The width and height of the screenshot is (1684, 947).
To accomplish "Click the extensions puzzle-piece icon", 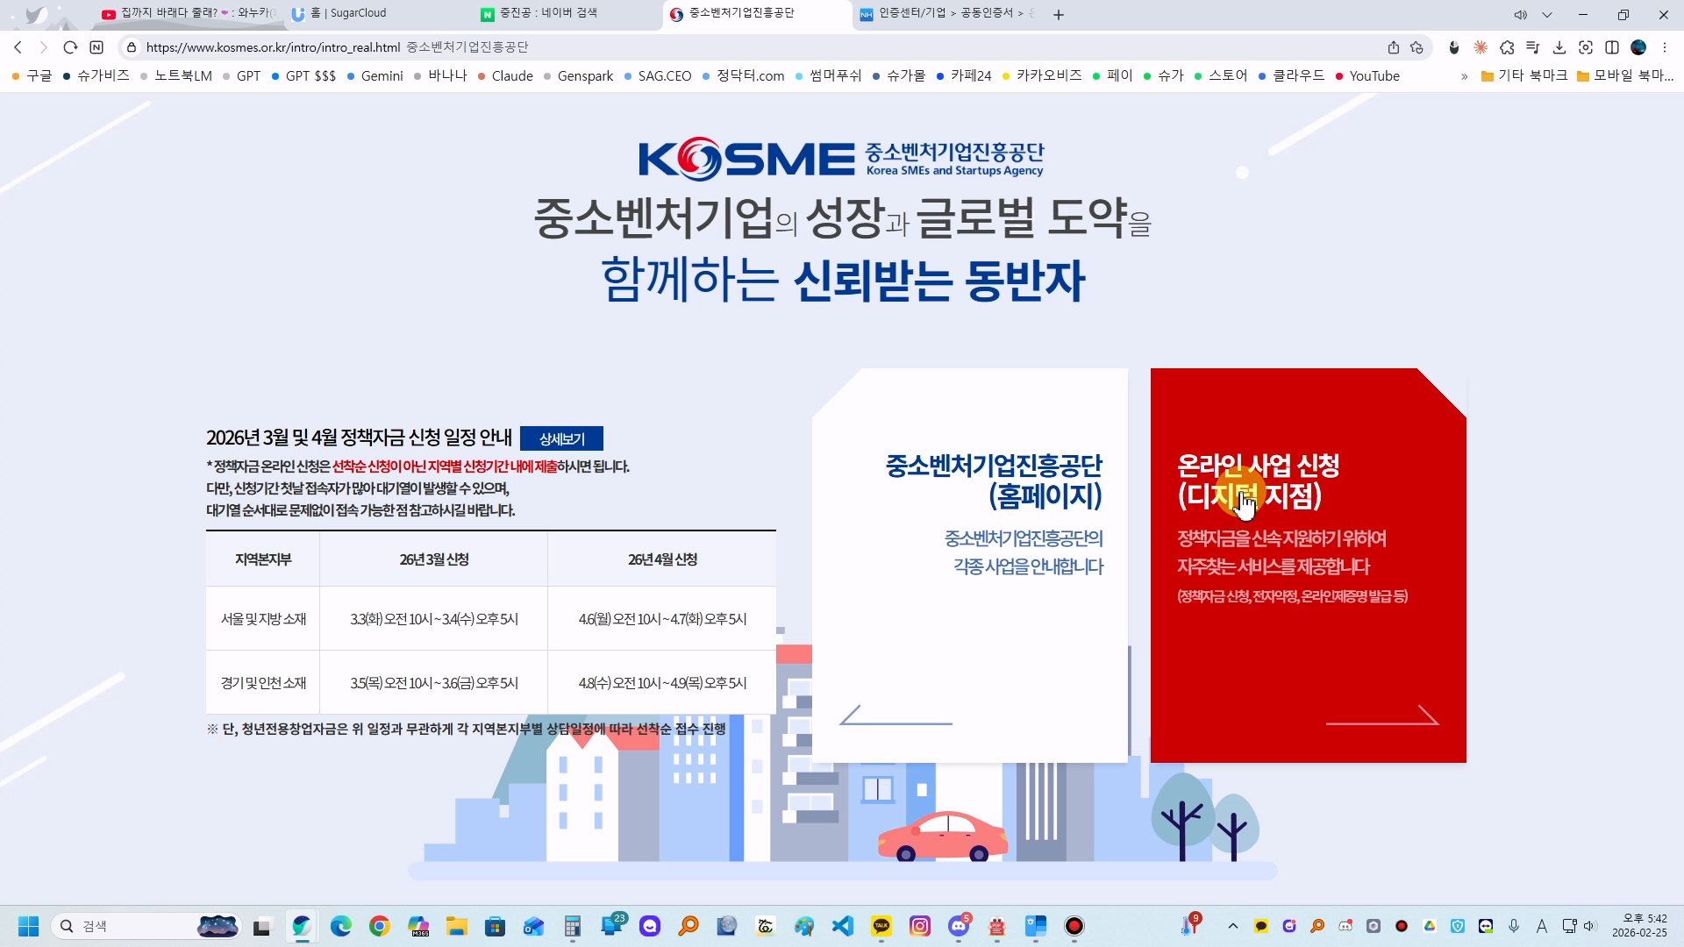I will click(x=1507, y=47).
